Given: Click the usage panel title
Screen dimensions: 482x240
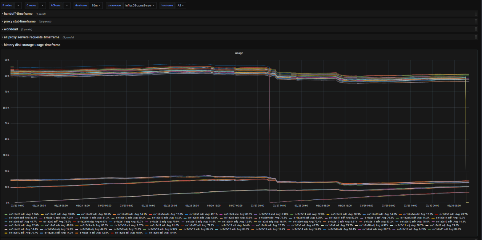Looking at the screenshot, I should (239, 53).
